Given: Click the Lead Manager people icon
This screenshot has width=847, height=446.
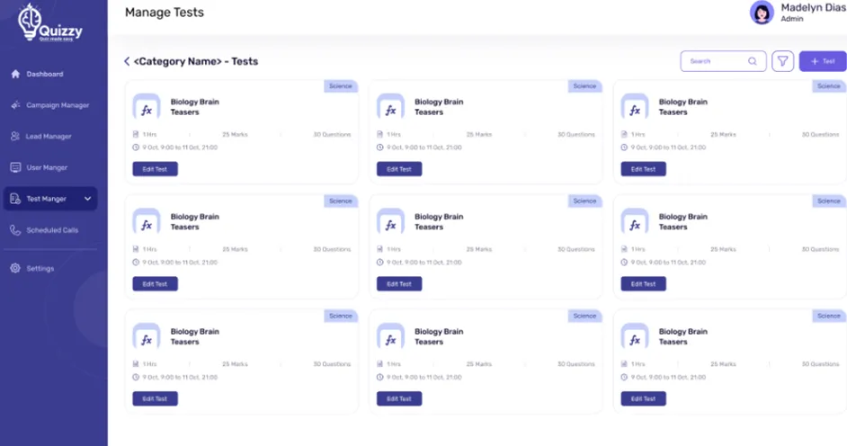Looking at the screenshot, I should pos(15,137).
